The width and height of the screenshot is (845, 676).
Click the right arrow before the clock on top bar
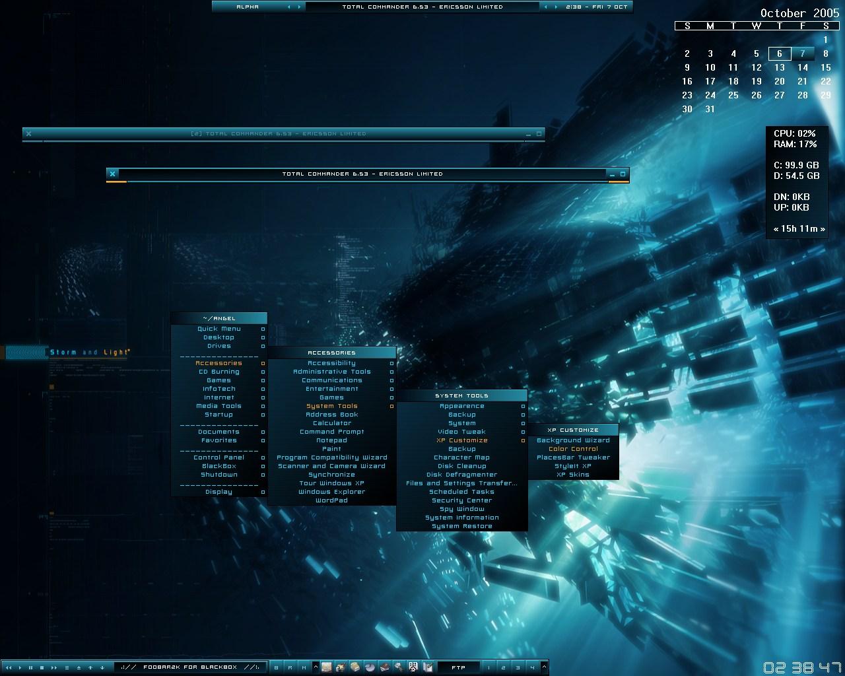[555, 7]
